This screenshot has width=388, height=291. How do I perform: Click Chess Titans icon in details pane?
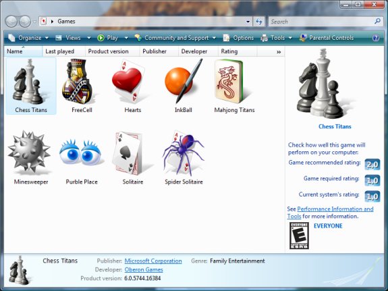[19, 270]
